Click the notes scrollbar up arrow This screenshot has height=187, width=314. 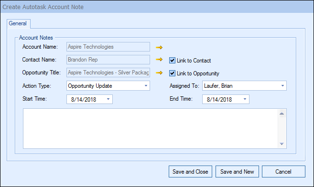pos(282,114)
